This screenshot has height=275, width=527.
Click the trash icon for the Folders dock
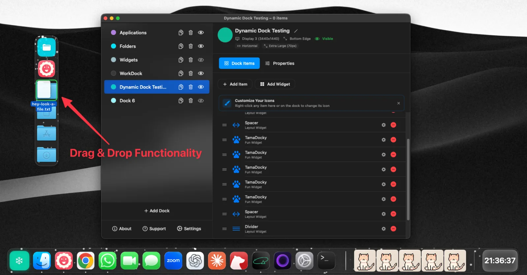pos(190,46)
